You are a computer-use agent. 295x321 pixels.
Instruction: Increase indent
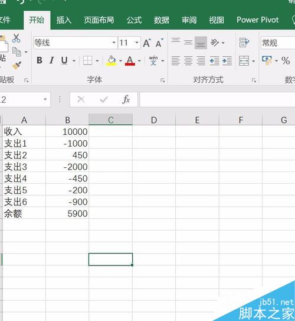(227, 61)
